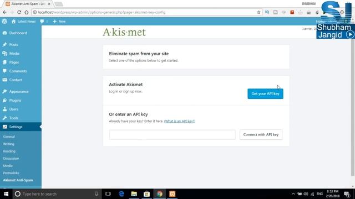The height and width of the screenshot is (199, 355).
Task: Click the address bar URL
Action: point(102,12)
